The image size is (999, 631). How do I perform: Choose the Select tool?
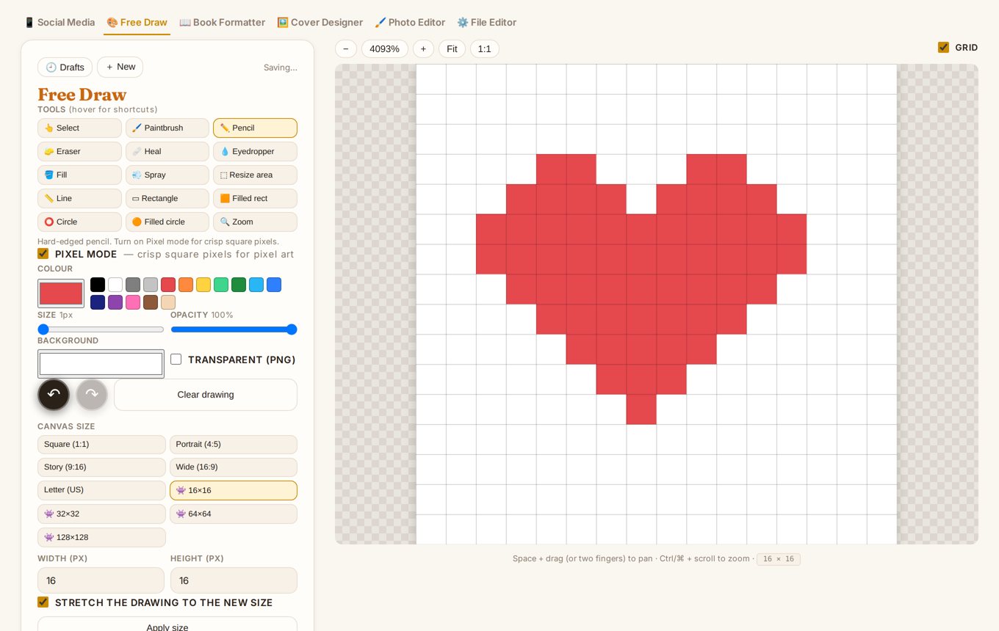click(x=79, y=128)
